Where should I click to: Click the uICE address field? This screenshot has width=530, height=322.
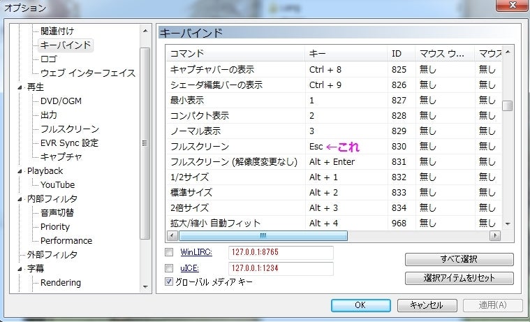(281, 268)
